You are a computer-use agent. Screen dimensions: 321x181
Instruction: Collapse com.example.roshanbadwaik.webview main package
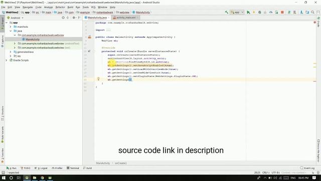tap(15, 35)
